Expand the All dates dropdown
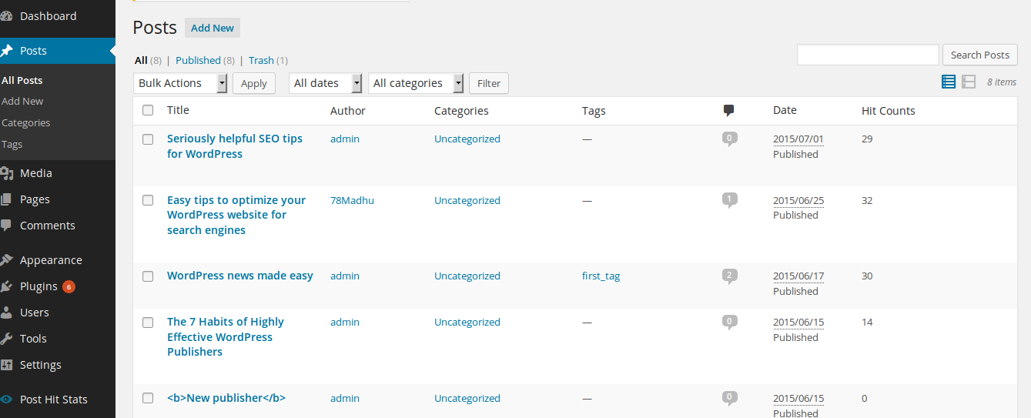Viewport: 1031px width, 418px height. point(326,83)
